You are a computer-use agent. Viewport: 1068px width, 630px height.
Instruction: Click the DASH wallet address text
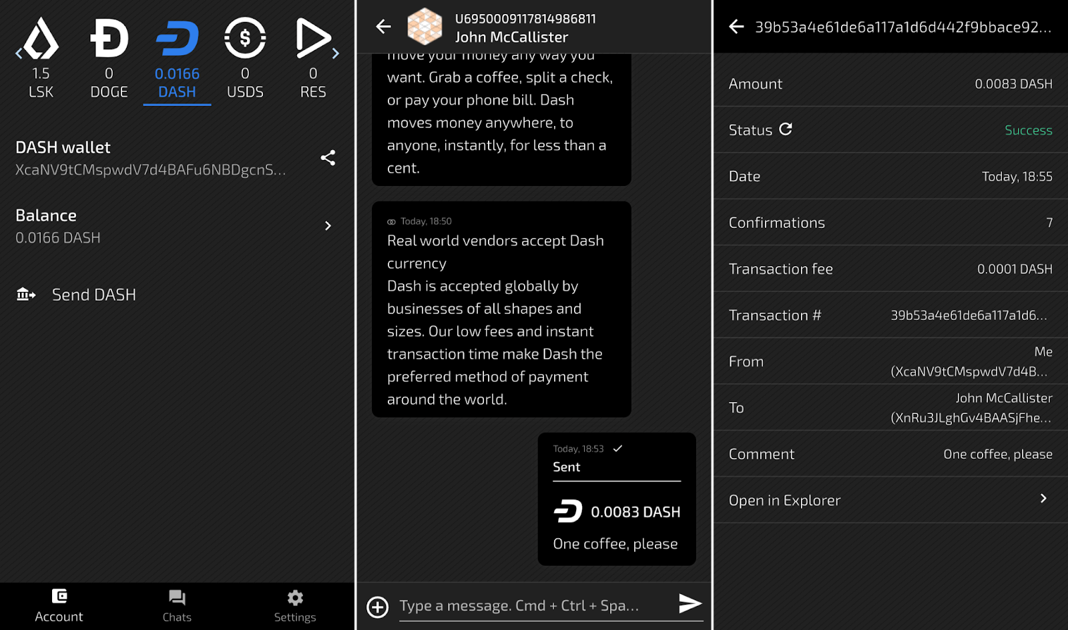[151, 170]
